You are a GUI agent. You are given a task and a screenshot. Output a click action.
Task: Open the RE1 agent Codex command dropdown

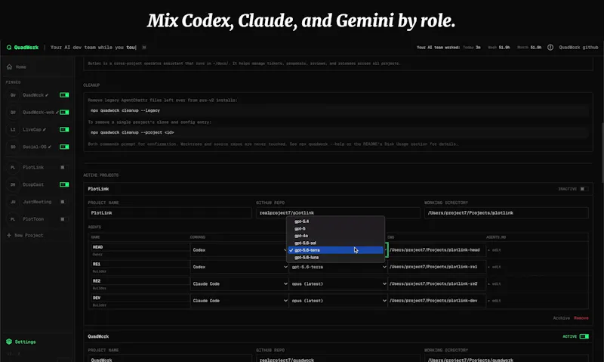coord(239,267)
